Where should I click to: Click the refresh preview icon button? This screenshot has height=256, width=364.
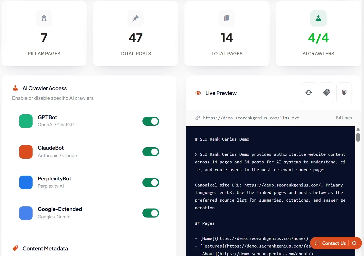pos(309,93)
